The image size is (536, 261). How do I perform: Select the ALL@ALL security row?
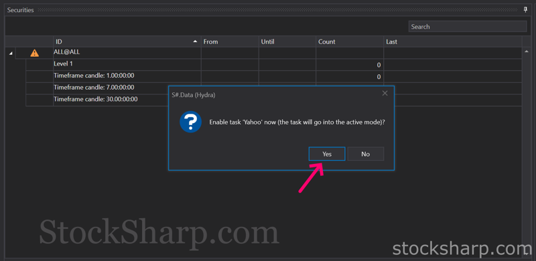pos(263,54)
